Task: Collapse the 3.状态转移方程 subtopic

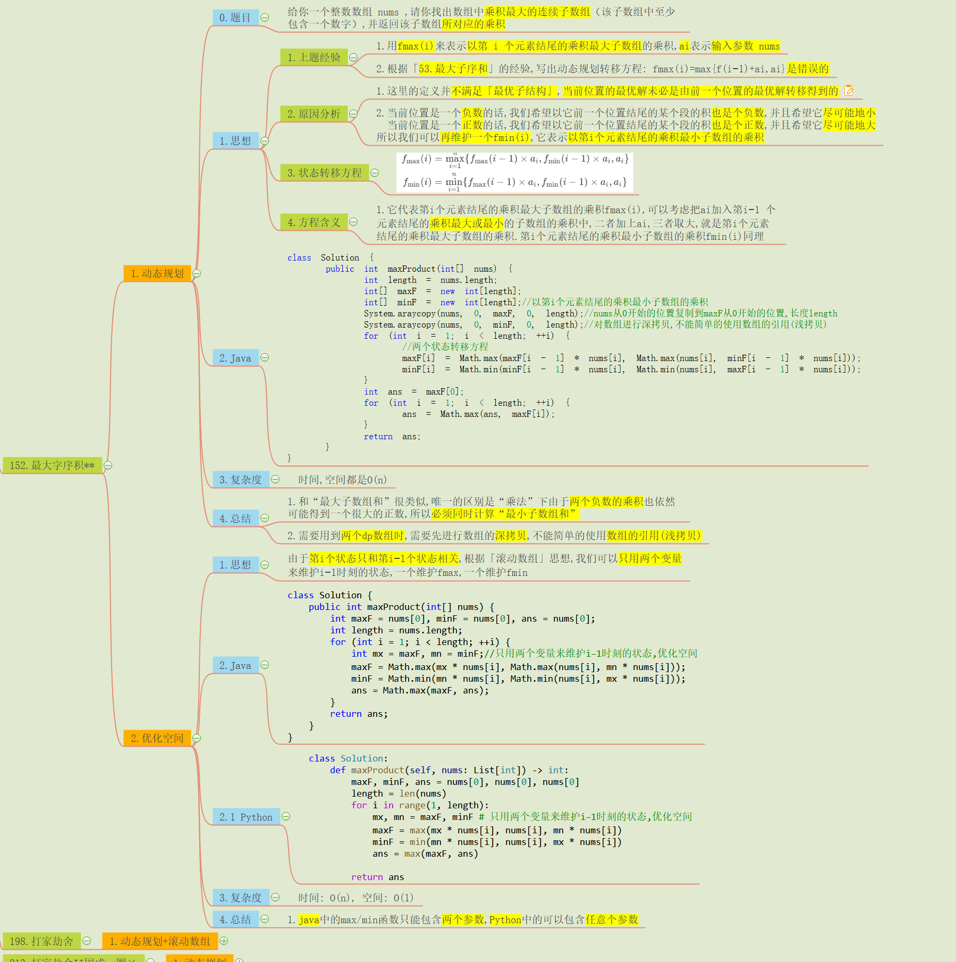Action: (x=375, y=173)
